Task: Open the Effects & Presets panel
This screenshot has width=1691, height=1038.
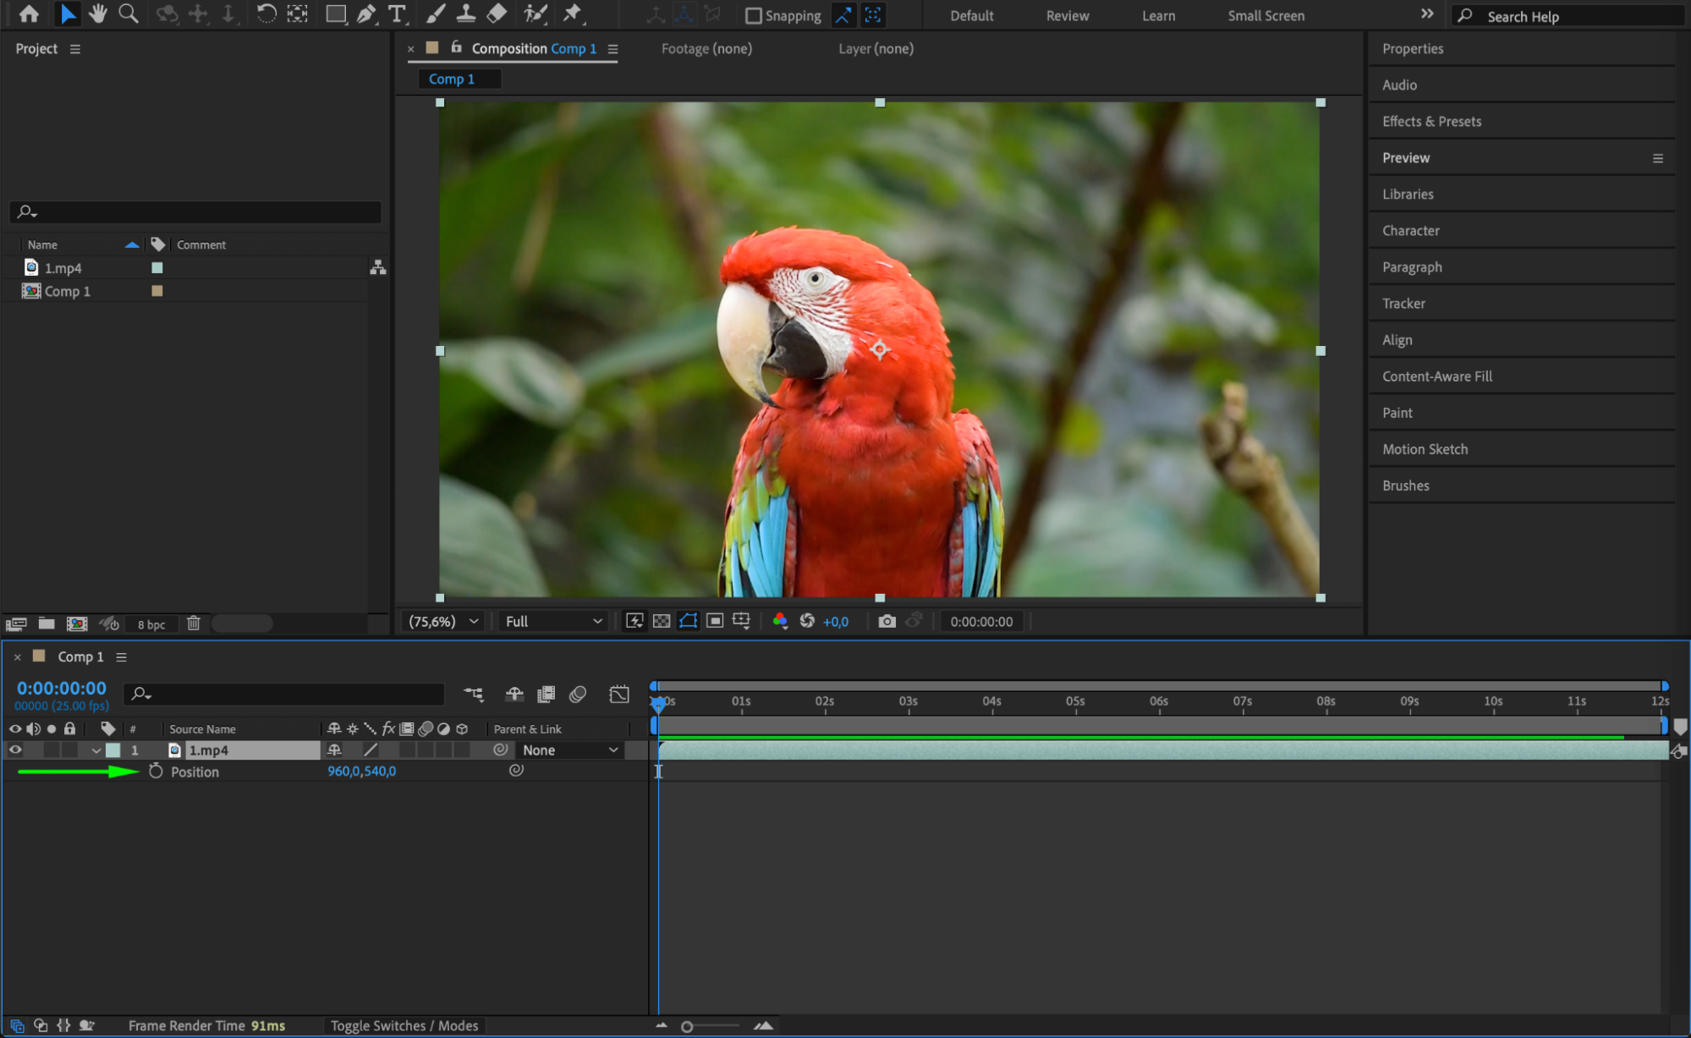Action: point(1431,121)
